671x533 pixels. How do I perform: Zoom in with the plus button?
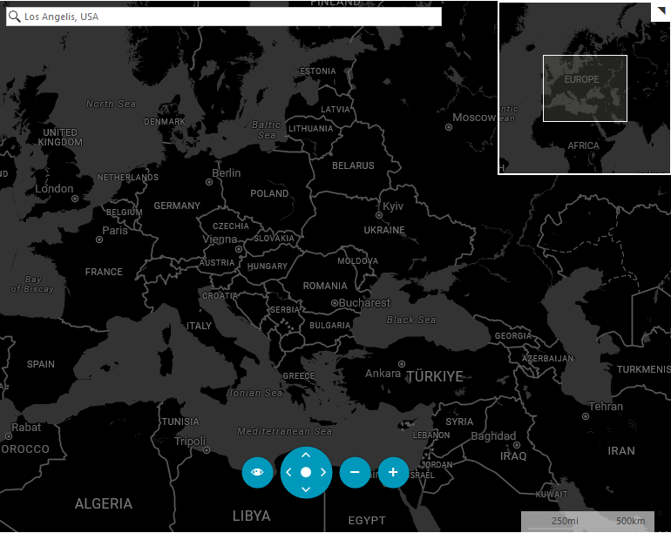click(x=393, y=472)
